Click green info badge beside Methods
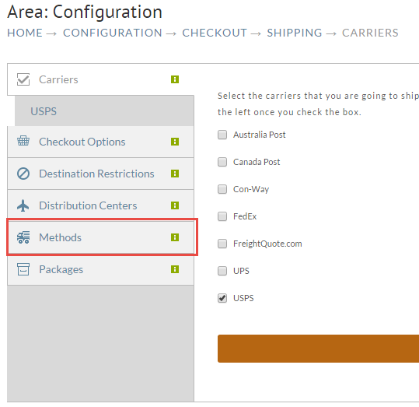Viewport: 419px width, 407px height. [x=175, y=237]
